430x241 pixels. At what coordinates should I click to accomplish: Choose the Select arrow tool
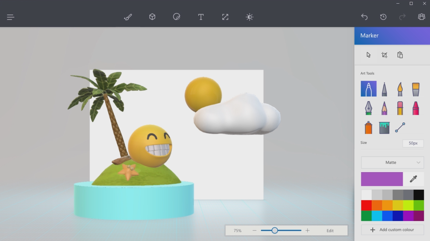pyautogui.click(x=368, y=55)
